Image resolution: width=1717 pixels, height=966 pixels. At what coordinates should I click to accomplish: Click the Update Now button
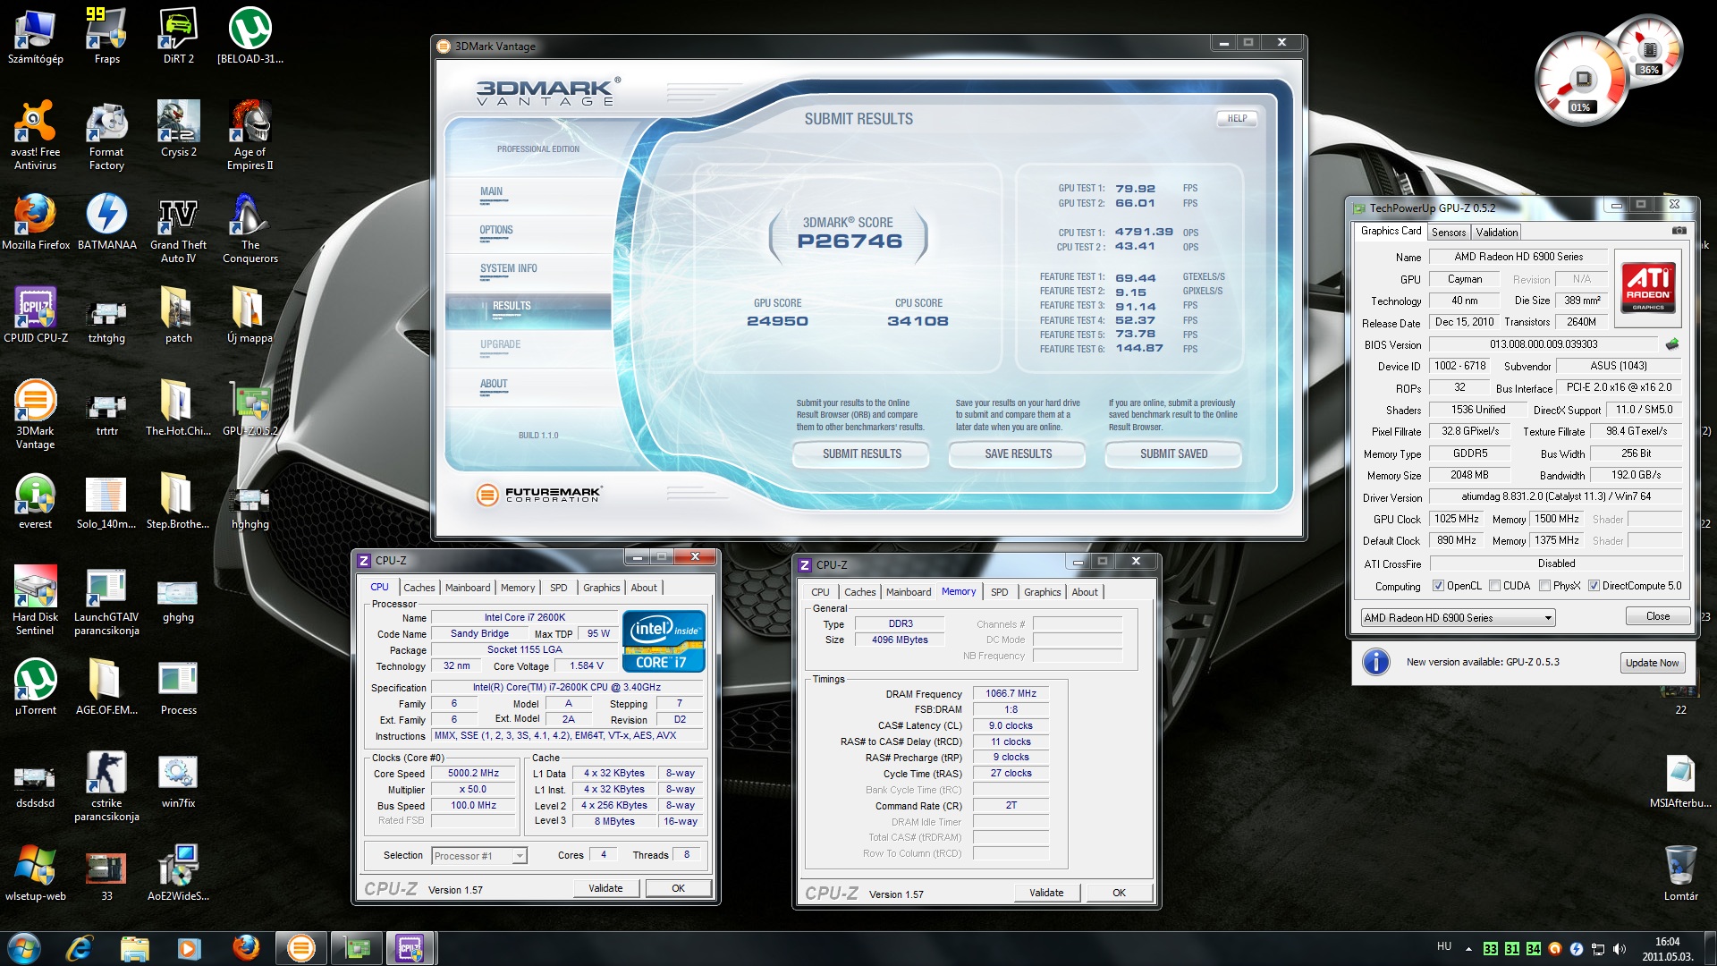click(1652, 663)
